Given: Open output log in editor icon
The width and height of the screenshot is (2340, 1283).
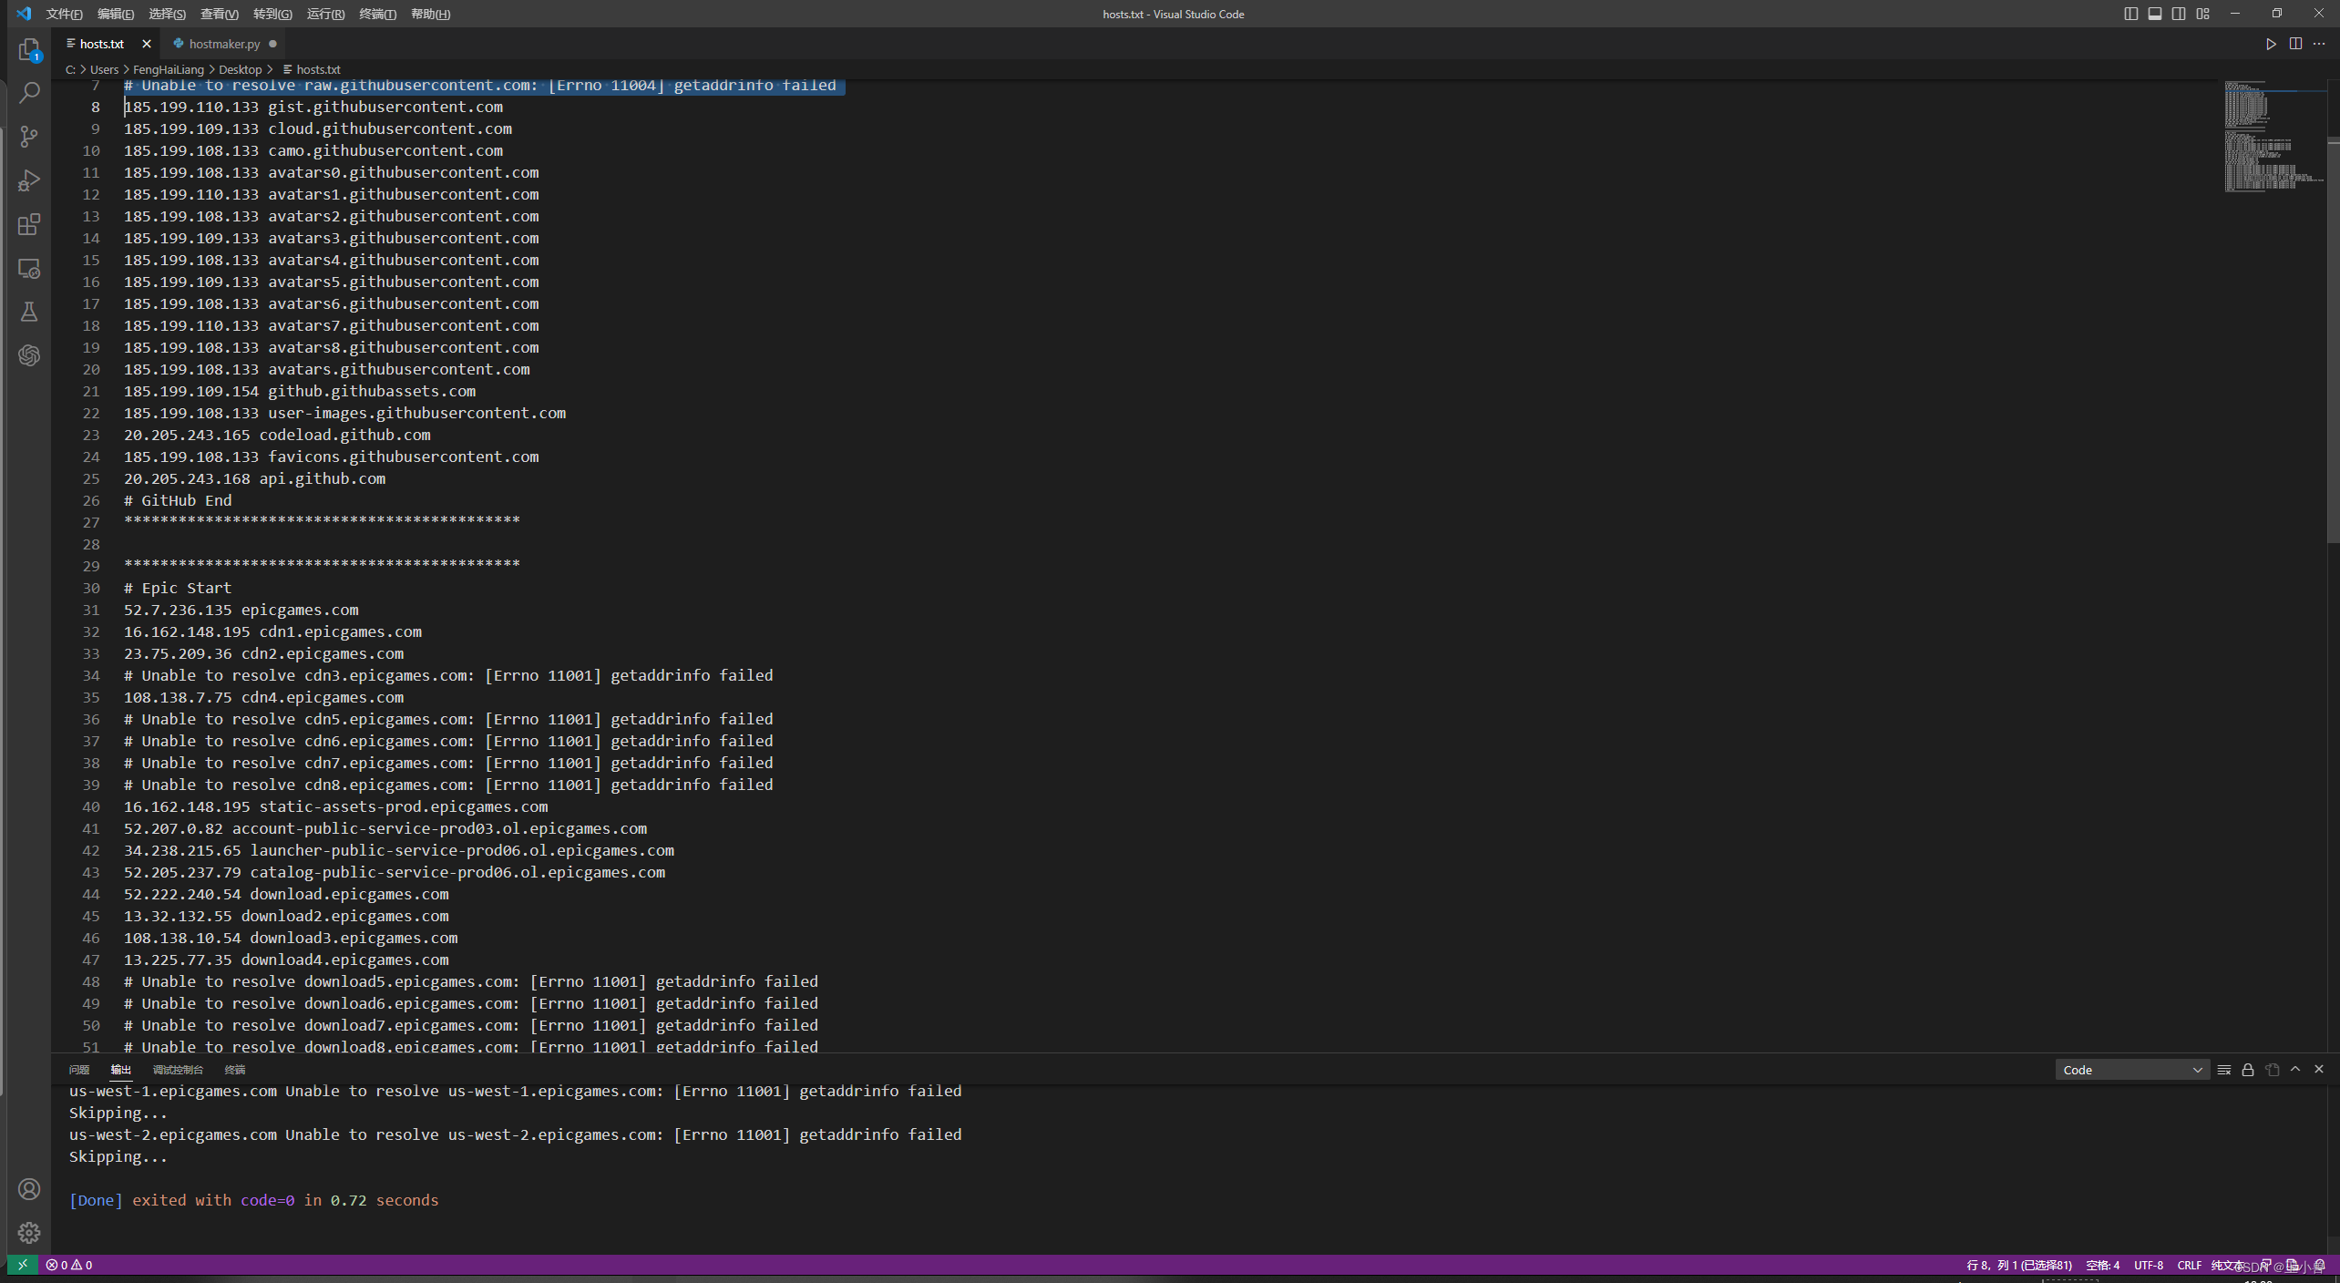Looking at the screenshot, I should click(2273, 1070).
